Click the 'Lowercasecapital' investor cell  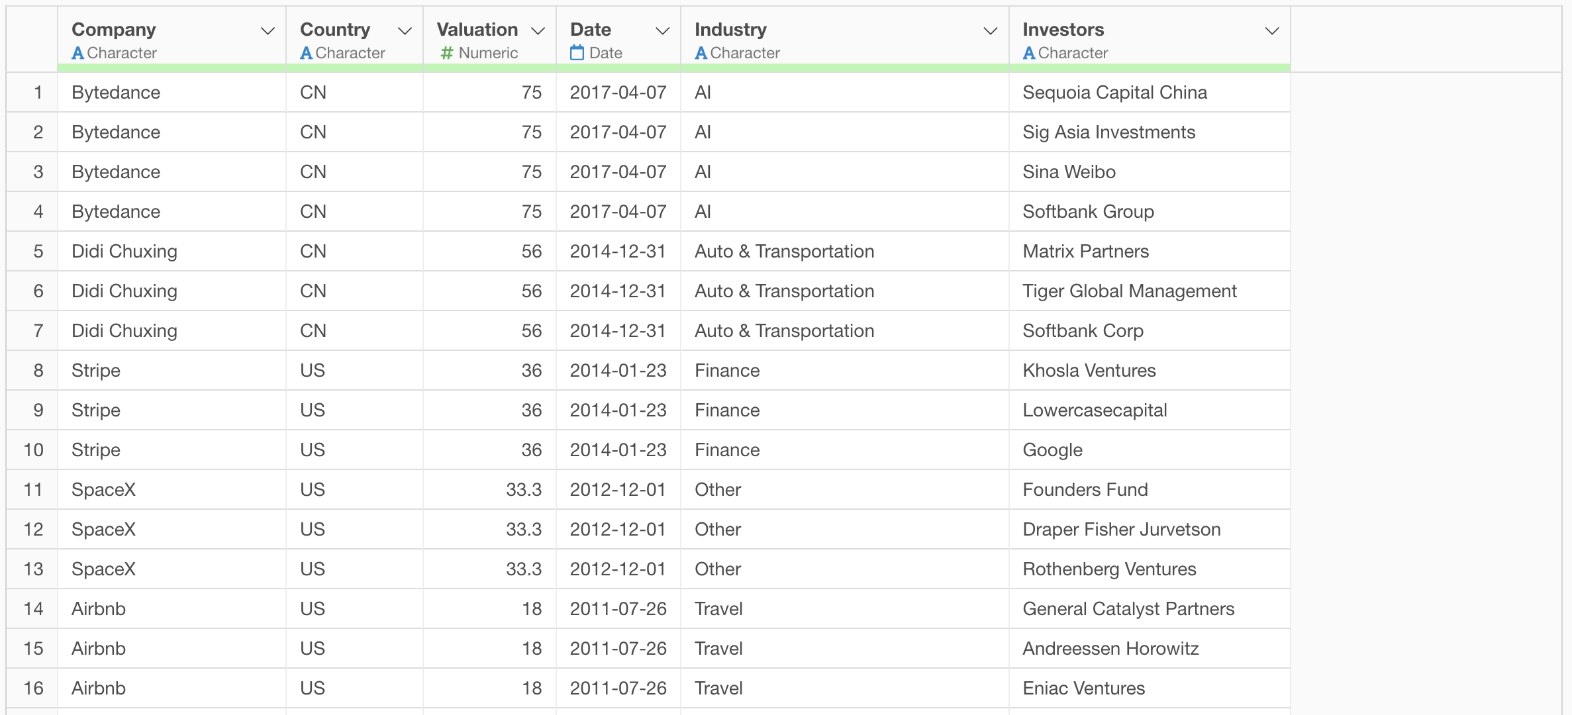click(x=1150, y=410)
